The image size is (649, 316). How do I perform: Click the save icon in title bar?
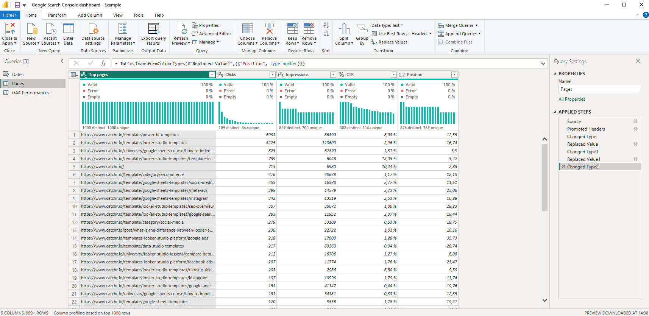[17, 5]
